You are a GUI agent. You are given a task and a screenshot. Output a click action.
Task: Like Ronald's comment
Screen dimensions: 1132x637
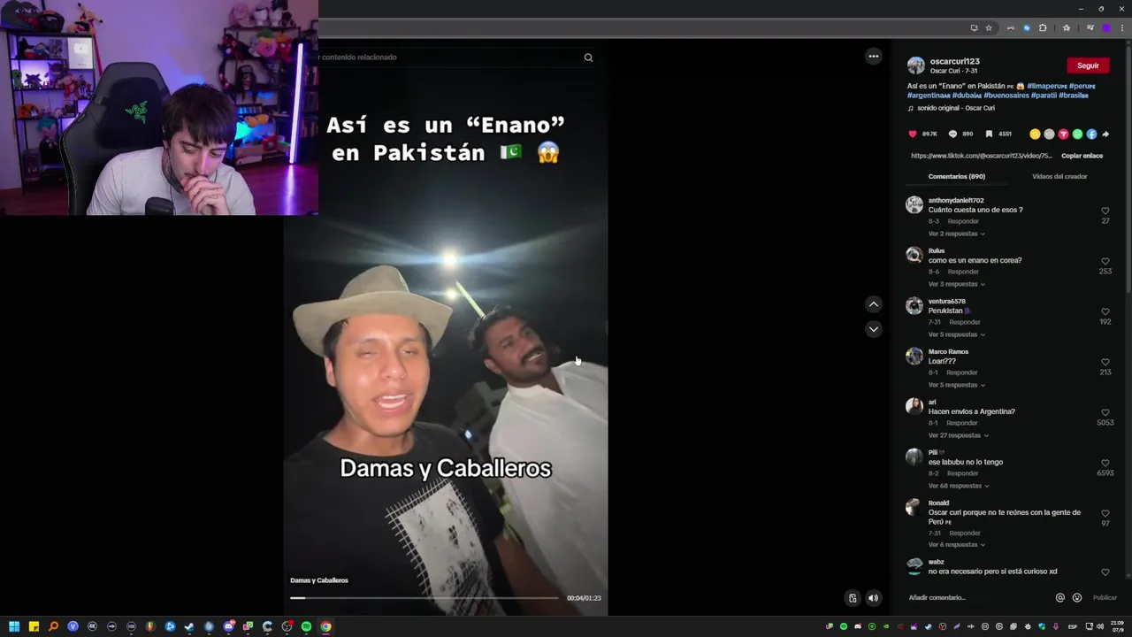[x=1105, y=514]
